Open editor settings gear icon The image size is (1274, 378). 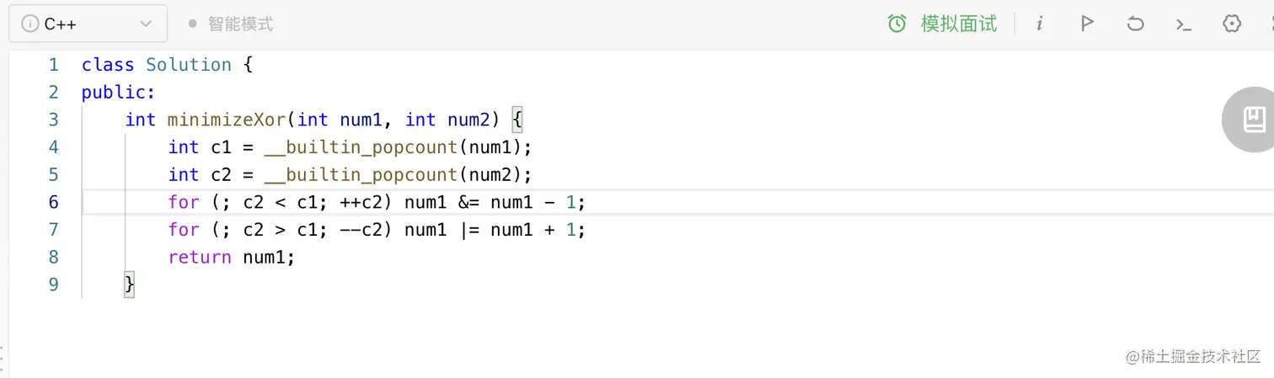pyautogui.click(x=1232, y=24)
